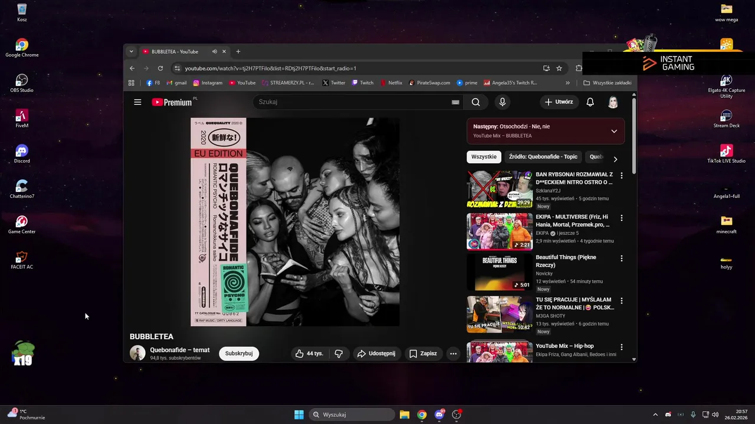Open options for EKIPA - MULTIVERSE video
The height and width of the screenshot is (424, 755).
coord(621,218)
